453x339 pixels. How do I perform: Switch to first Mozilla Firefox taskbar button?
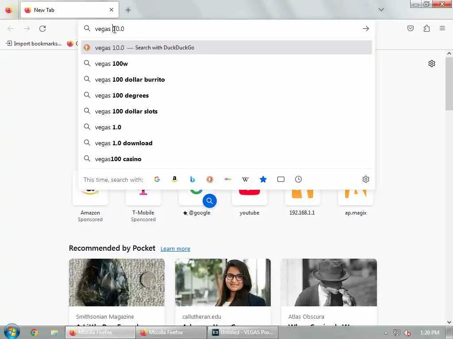point(100,332)
